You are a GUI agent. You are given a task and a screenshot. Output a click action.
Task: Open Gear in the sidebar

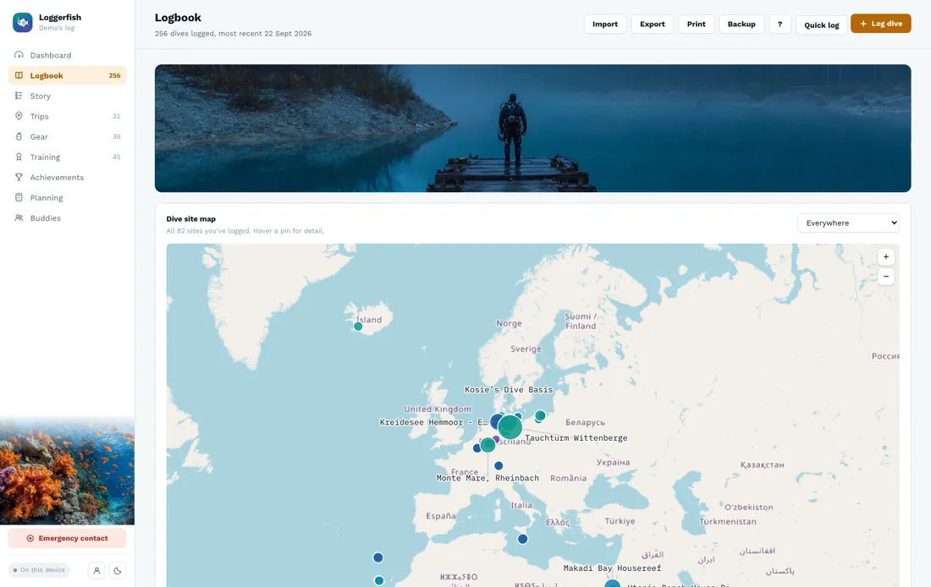pyautogui.click(x=67, y=136)
